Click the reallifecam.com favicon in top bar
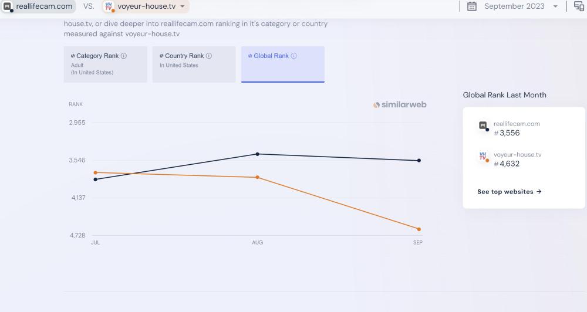587x312 pixels. click(7, 6)
